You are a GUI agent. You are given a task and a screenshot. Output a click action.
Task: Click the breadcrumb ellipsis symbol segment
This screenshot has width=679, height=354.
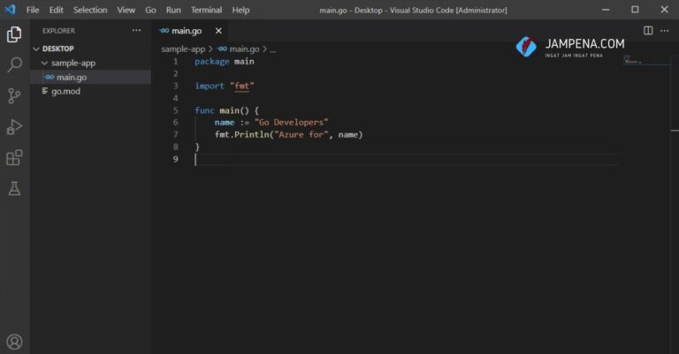coord(273,49)
